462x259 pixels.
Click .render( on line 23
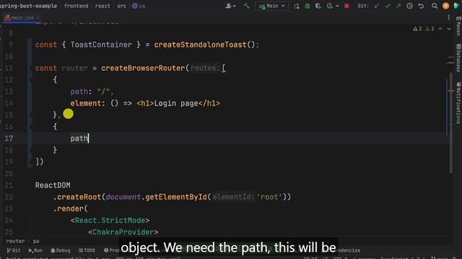[x=70, y=209]
